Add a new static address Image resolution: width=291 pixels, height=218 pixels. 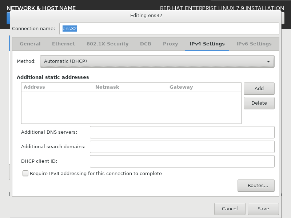[x=259, y=88]
